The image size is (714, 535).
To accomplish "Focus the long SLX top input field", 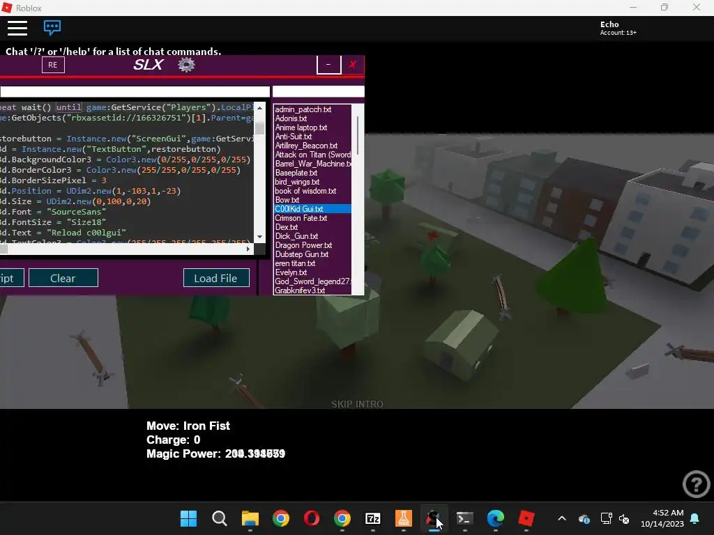I will (135, 91).
